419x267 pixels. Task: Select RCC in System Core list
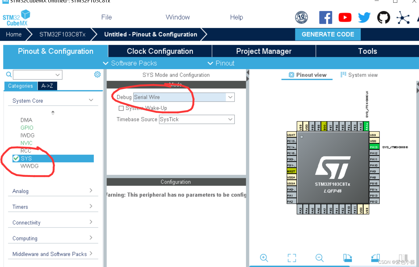click(26, 151)
